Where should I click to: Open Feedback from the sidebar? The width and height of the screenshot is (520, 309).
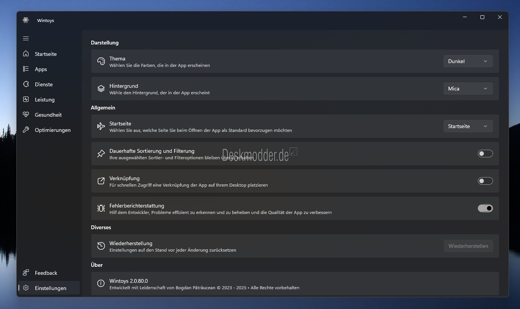[49, 273]
